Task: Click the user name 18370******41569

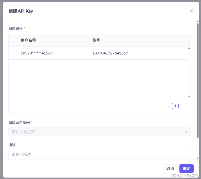Action: pyautogui.click(x=37, y=53)
